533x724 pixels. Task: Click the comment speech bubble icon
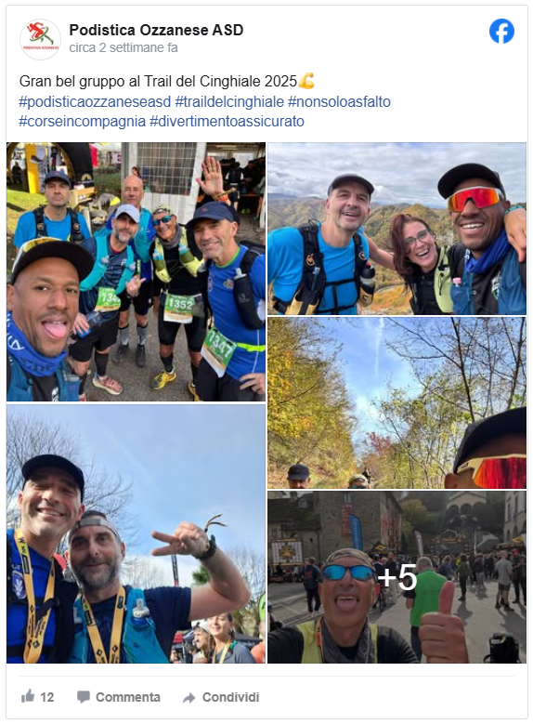tap(83, 697)
